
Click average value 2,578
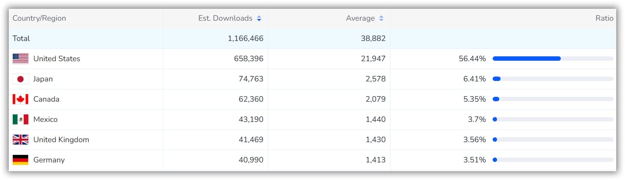point(376,79)
